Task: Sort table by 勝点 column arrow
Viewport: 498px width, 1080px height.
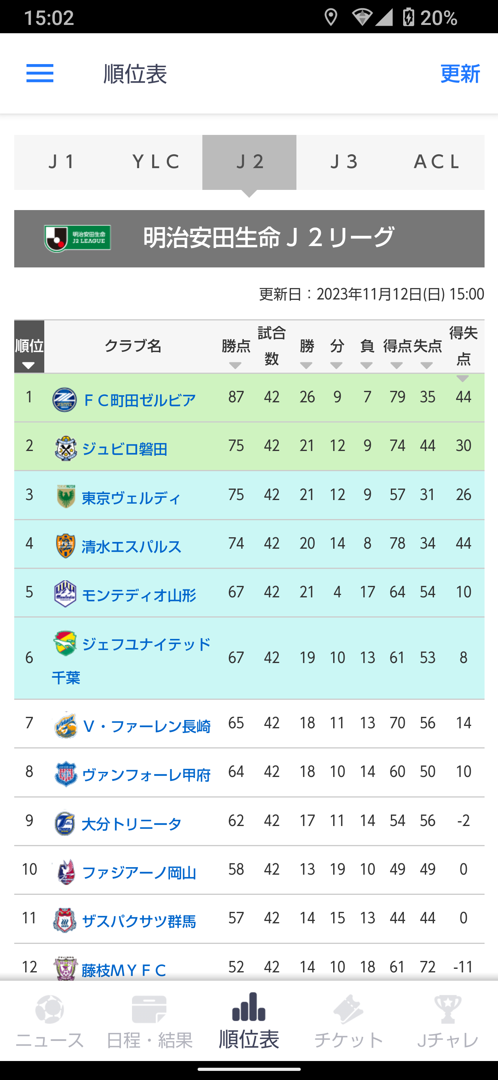Action: tap(236, 366)
